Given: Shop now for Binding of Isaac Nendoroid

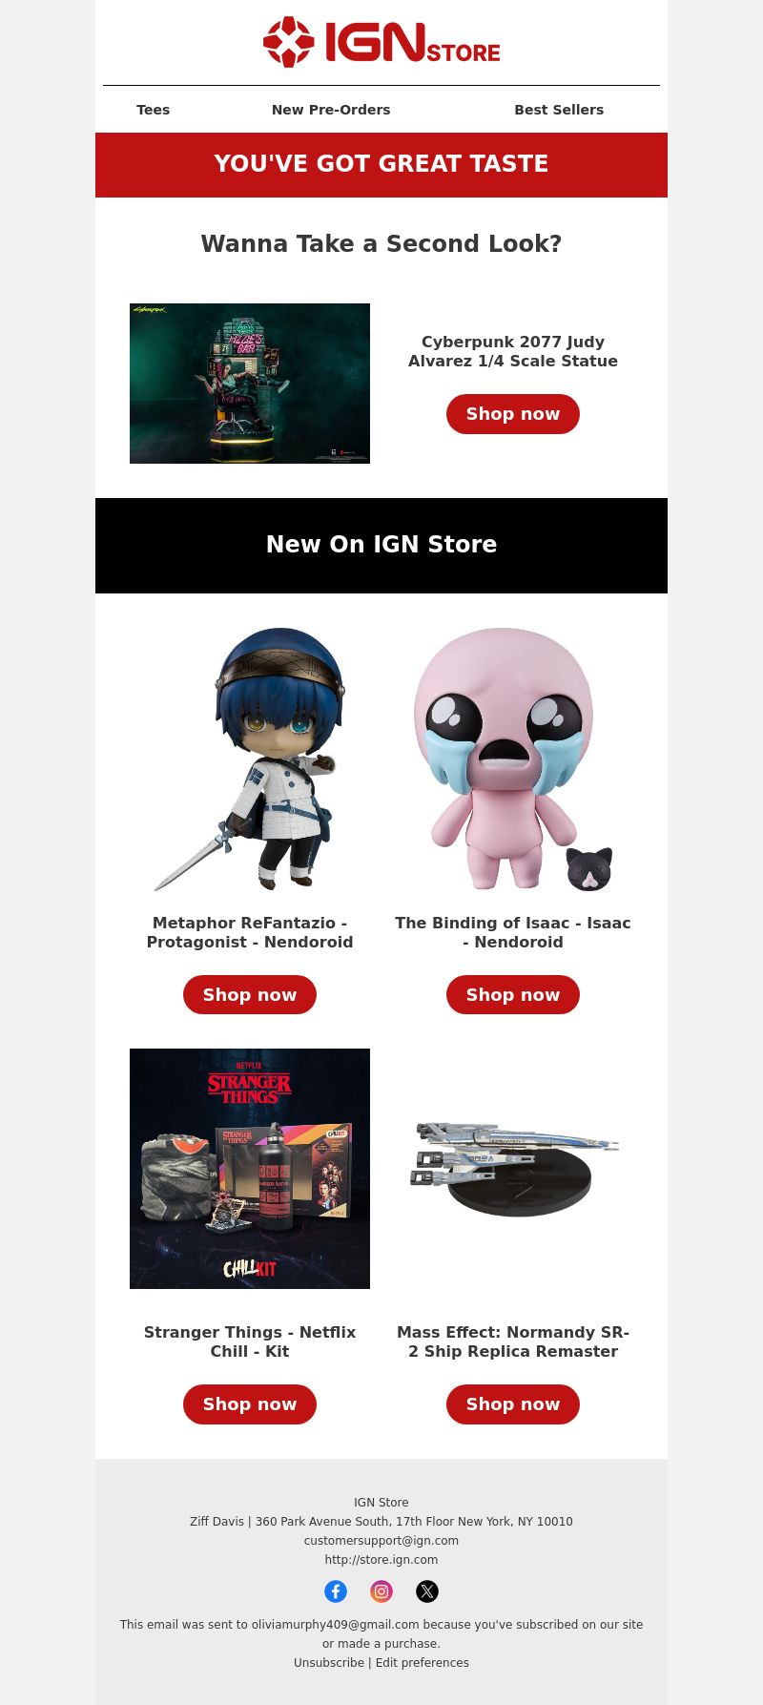Looking at the screenshot, I should (513, 994).
